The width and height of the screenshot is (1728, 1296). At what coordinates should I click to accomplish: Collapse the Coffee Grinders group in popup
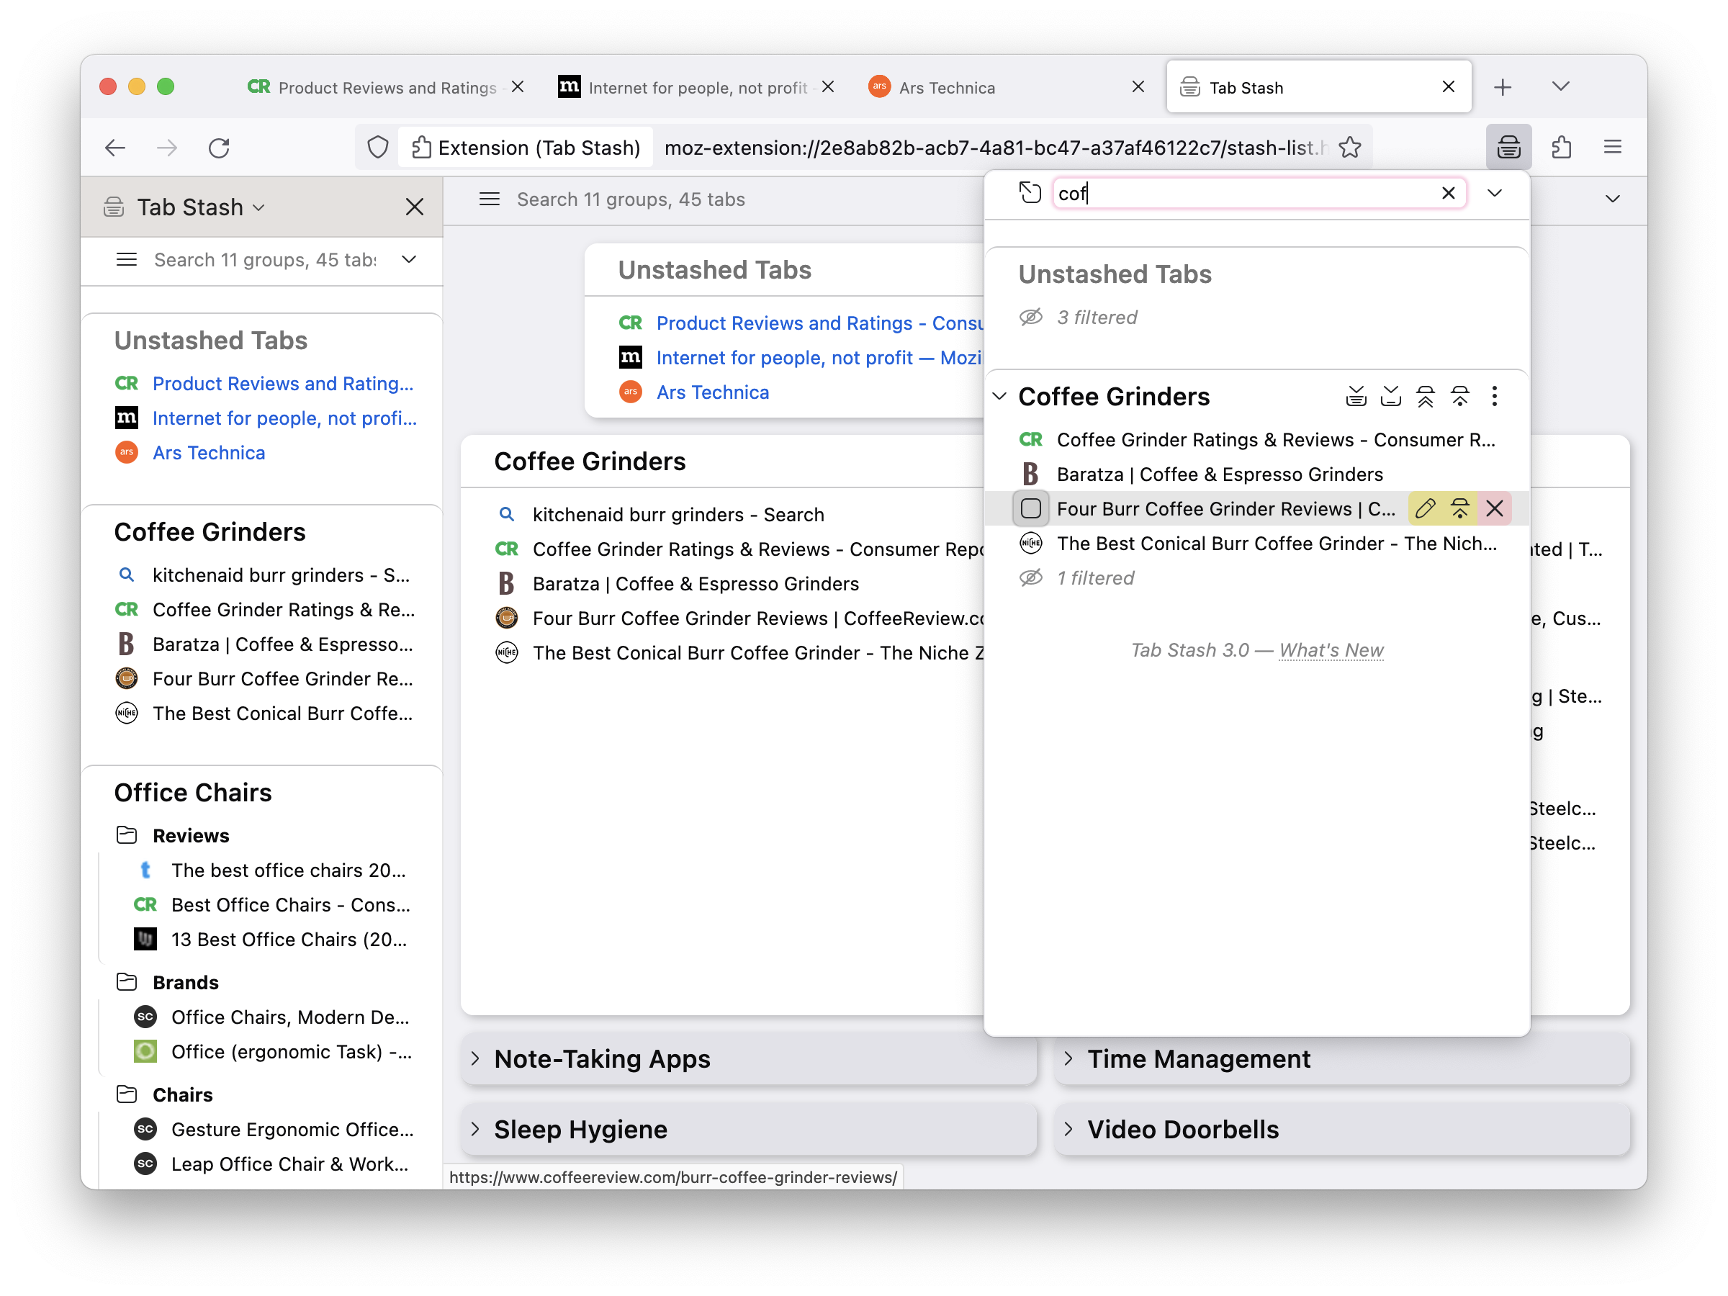999,397
